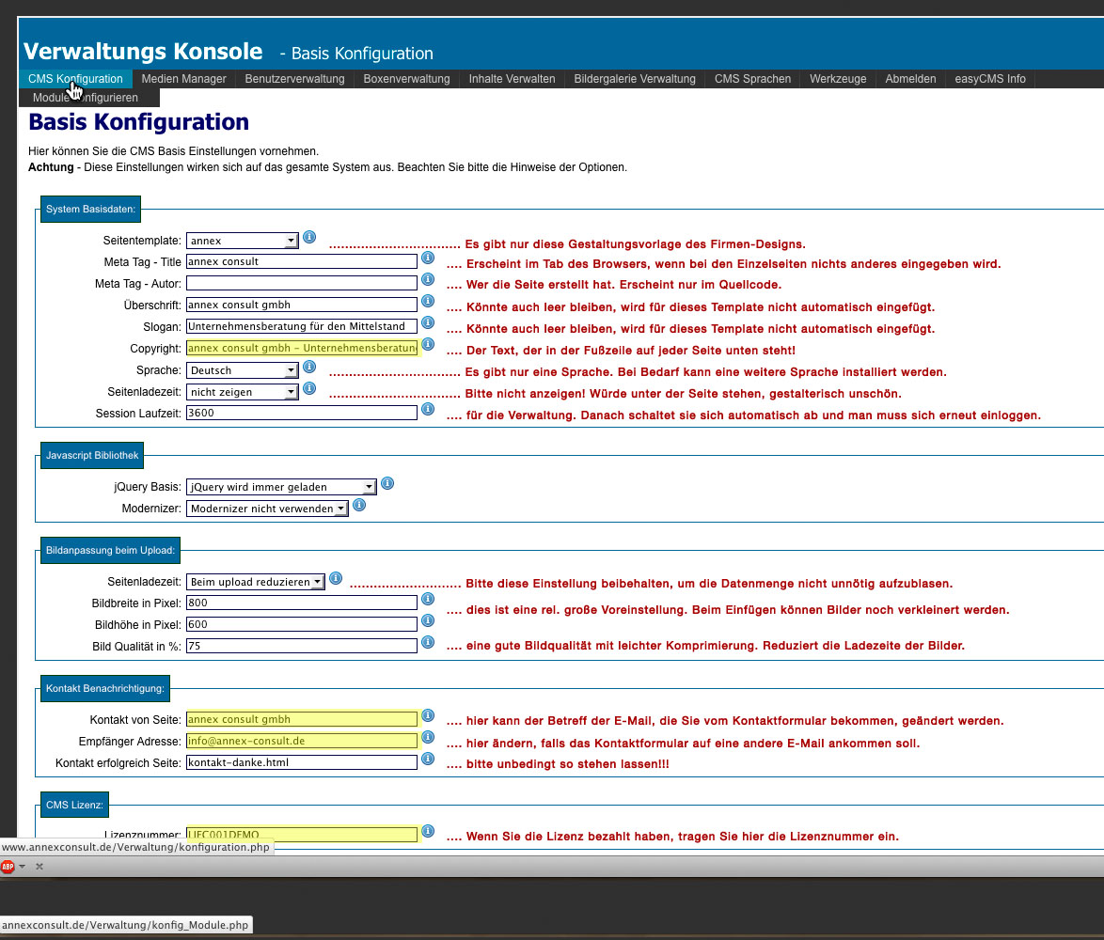
Task: Click info icon beside Meta Tag - Title
Action: (428, 258)
